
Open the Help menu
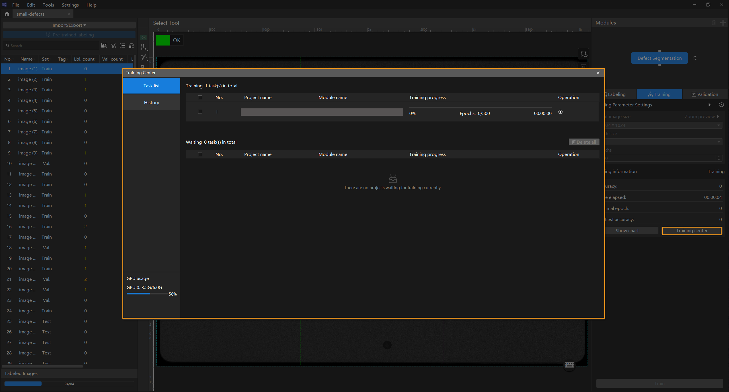91,5
